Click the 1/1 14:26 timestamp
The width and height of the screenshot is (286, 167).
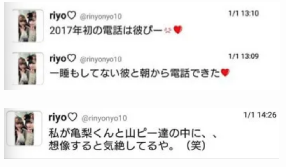[260, 115]
